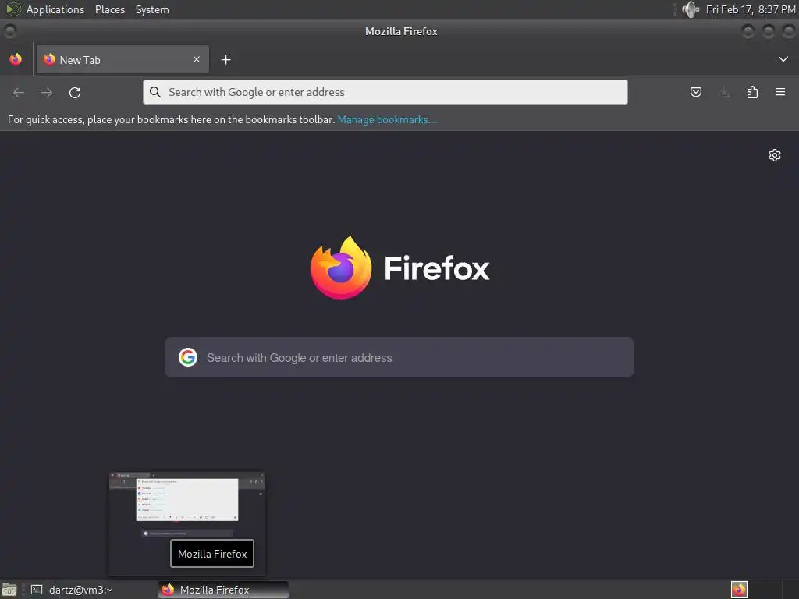Click the Google G icon in search box
The image size is (799, 599).
click(x=188, y=357)
